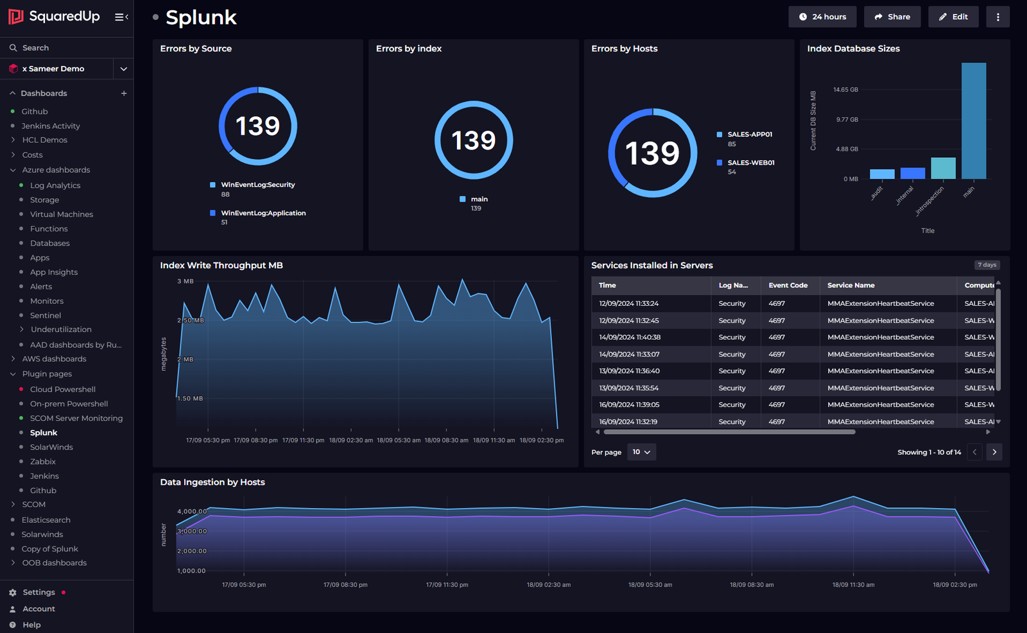
Task: Click the workspace cube icon beside x Sameer Demo
Action: coord(13,69)
